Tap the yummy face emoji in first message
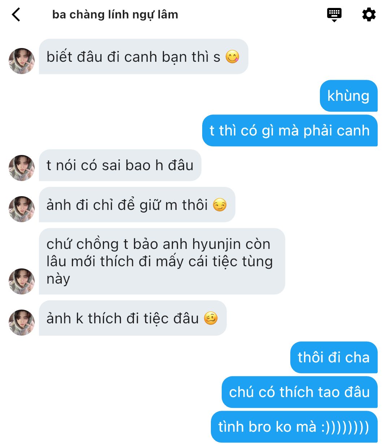 click(x=232, y=57)
